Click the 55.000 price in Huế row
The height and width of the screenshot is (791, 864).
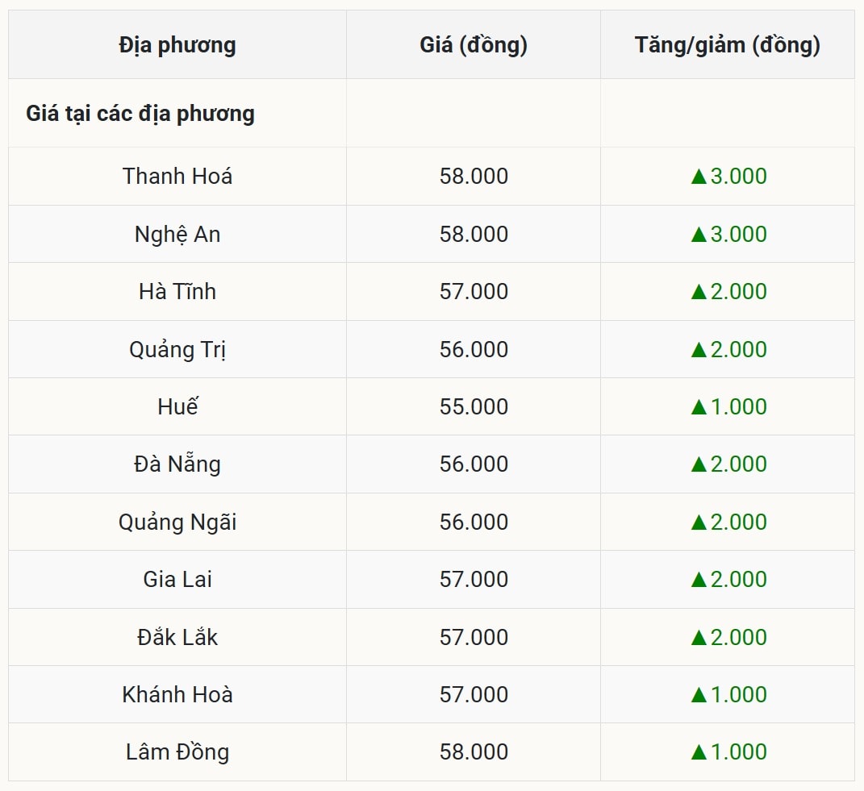(474, 407)
